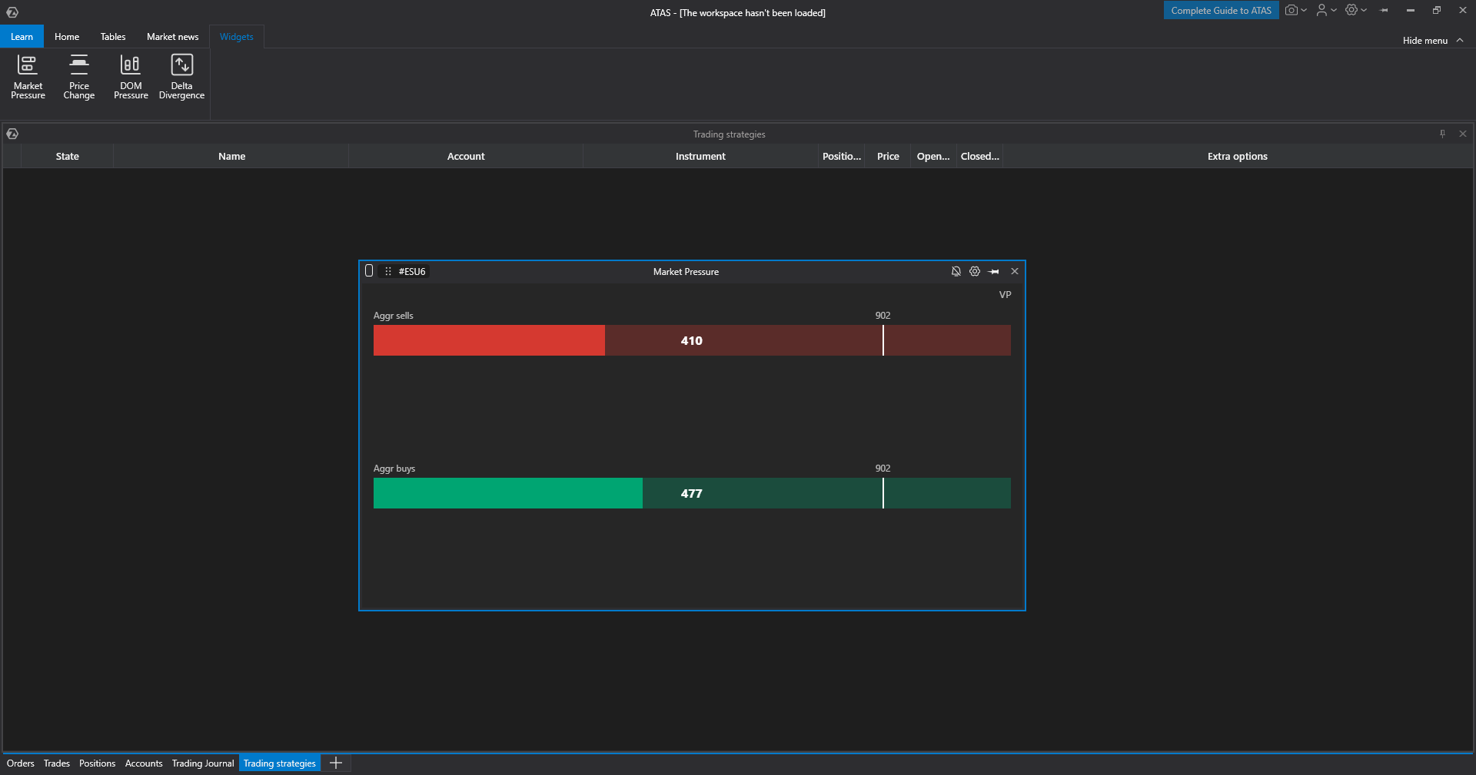Screen dimensions: 1476x775
Task: Open the Accounts bottom tab
Action: pos(144,763)
